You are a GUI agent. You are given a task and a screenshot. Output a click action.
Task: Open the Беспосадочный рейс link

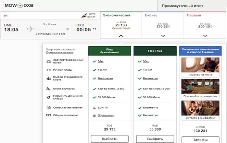(51, 34)
